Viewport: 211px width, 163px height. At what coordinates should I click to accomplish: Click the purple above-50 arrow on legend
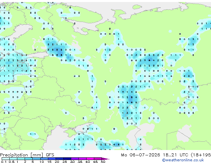(x=105, y=159)
